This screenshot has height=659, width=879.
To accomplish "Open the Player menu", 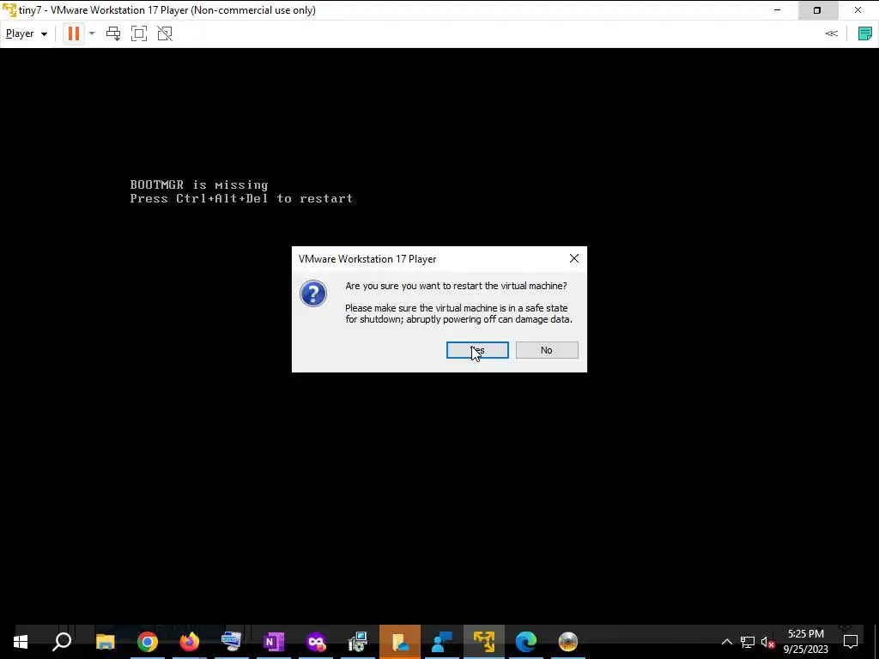I will 26,33.
